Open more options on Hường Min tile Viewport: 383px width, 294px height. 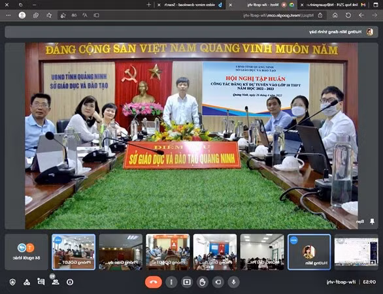[293, 240]
